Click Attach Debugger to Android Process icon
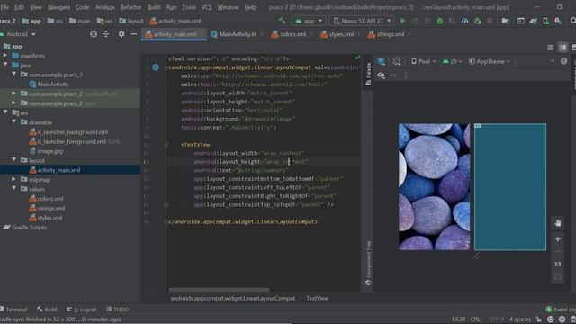Image resolution: width=576 pixels, height=324 pixels. click(478, 21)
